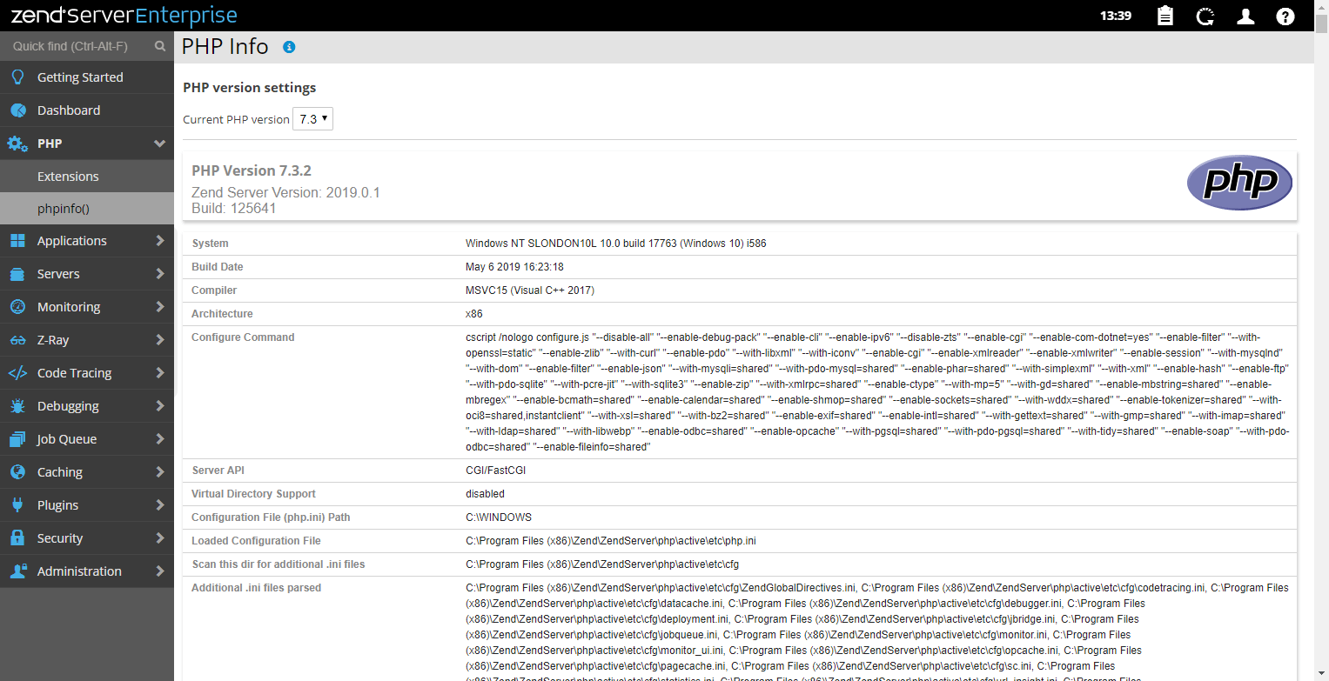Click the Help question mark icon

[x=1285, y=16]
